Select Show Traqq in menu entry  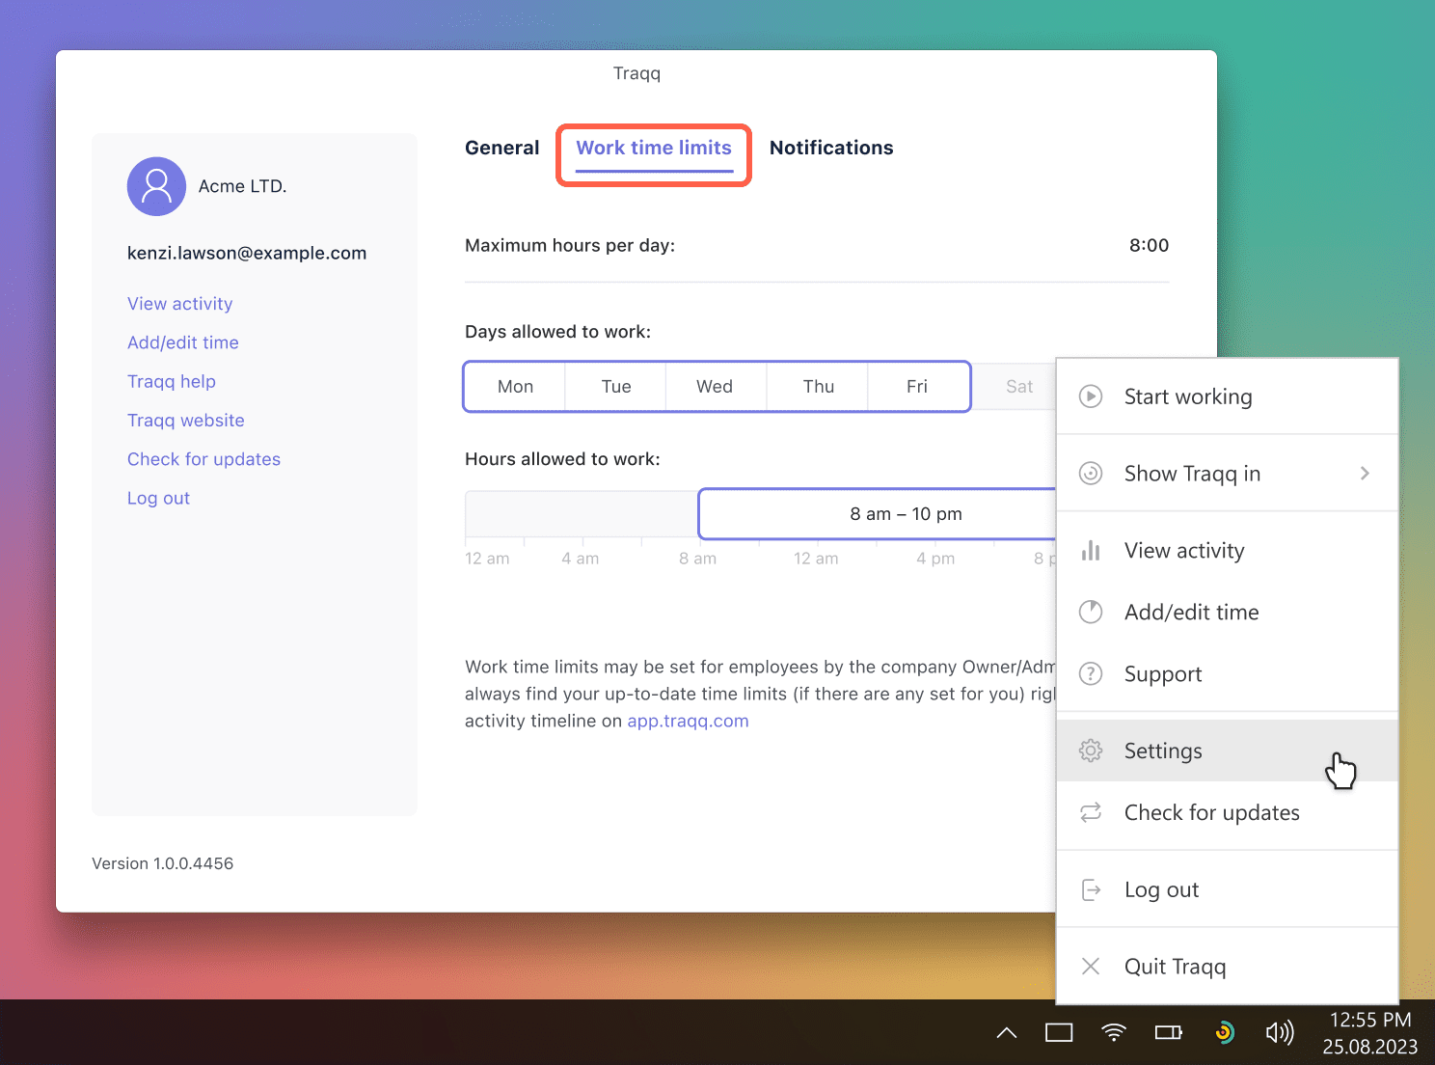[x=1228, y=474]
